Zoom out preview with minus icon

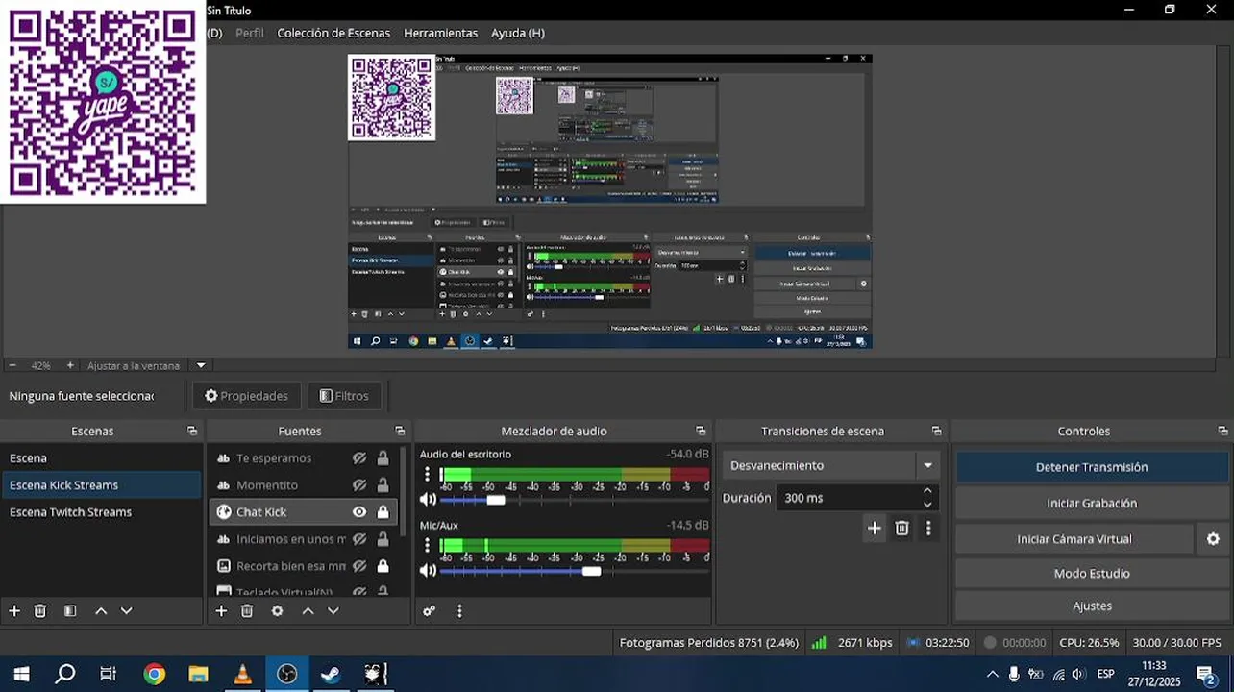tap(12, 365)
